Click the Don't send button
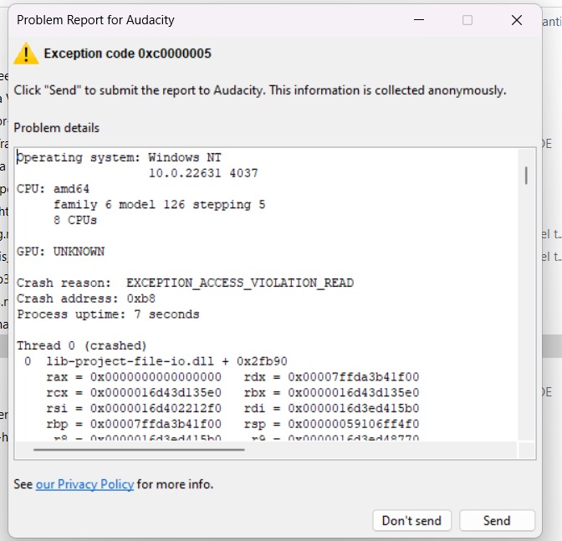562x541 pixels. coord(411,521)
